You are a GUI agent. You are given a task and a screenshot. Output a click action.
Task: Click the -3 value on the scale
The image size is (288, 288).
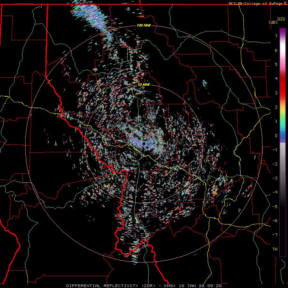pos(275,178)
